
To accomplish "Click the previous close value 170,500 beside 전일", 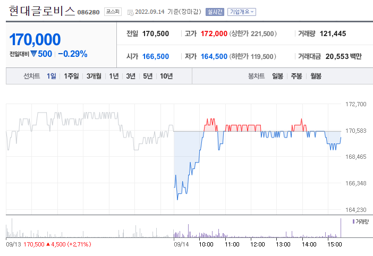I will click(156, 34).
